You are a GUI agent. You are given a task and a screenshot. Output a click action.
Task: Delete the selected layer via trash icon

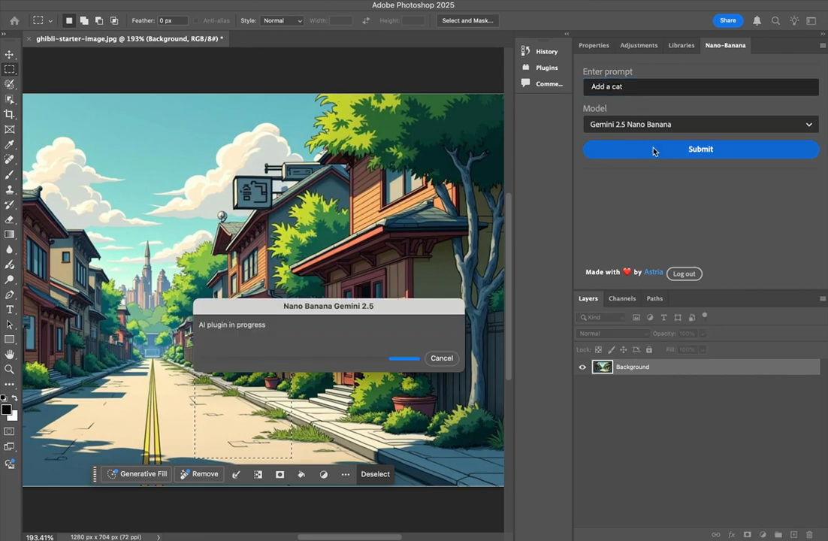pyautogui.click(x=809, y=534)
